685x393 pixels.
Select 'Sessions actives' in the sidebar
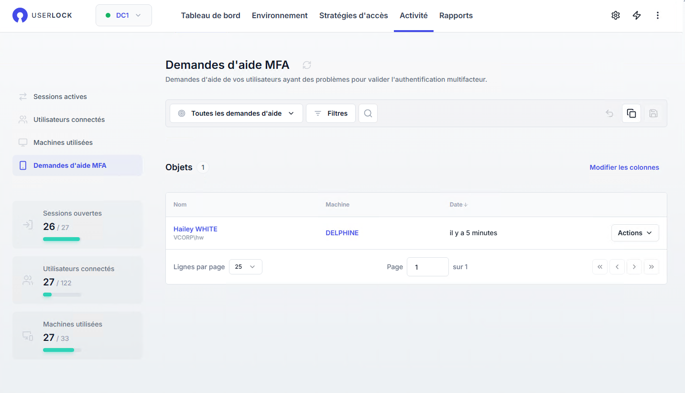(x=60, y=97)
